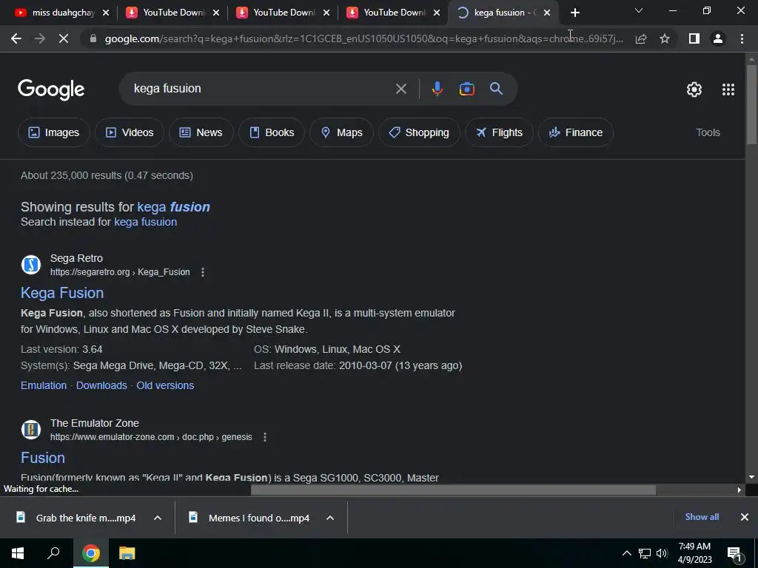
Task: Open the Downloads sitelink
Action: point(101,385)
